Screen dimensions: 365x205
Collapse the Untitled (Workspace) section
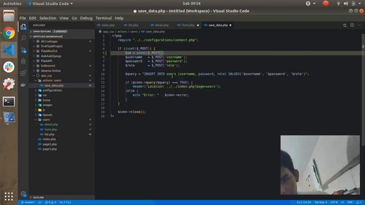(x=47, y=36)
